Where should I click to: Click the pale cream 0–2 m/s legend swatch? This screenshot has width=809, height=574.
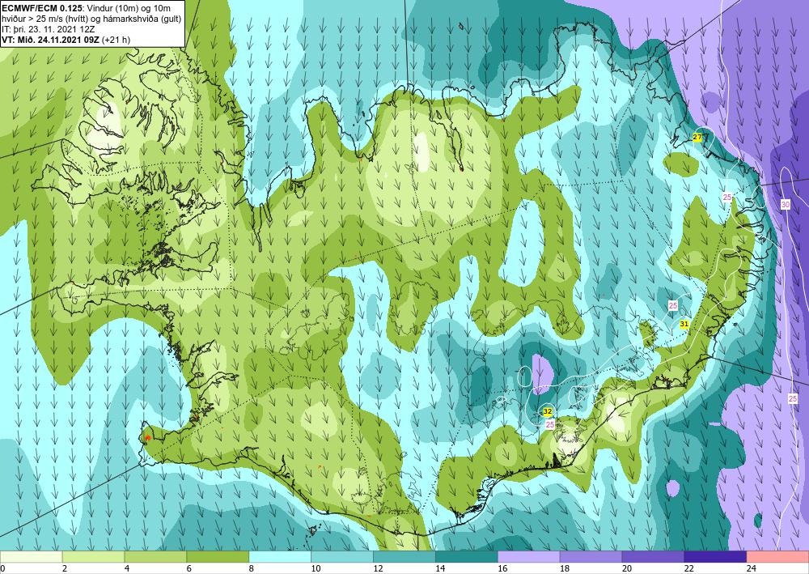[x=31, y=556]
